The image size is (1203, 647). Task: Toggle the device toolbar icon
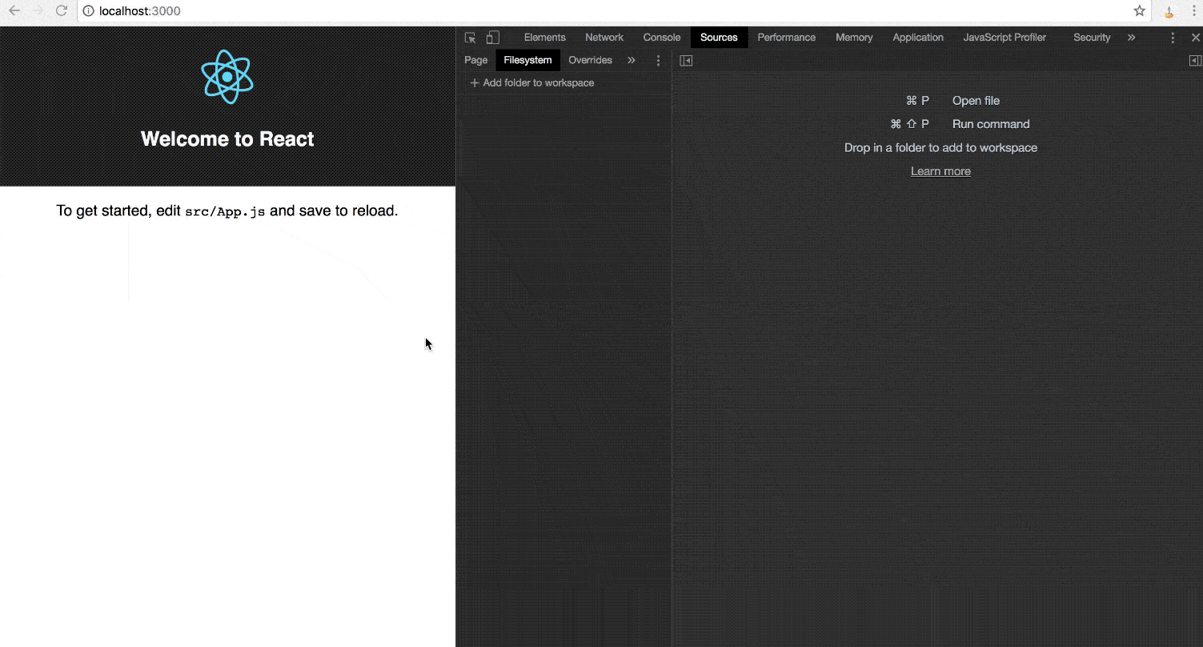pyautogui.click(x=493, y=38)
